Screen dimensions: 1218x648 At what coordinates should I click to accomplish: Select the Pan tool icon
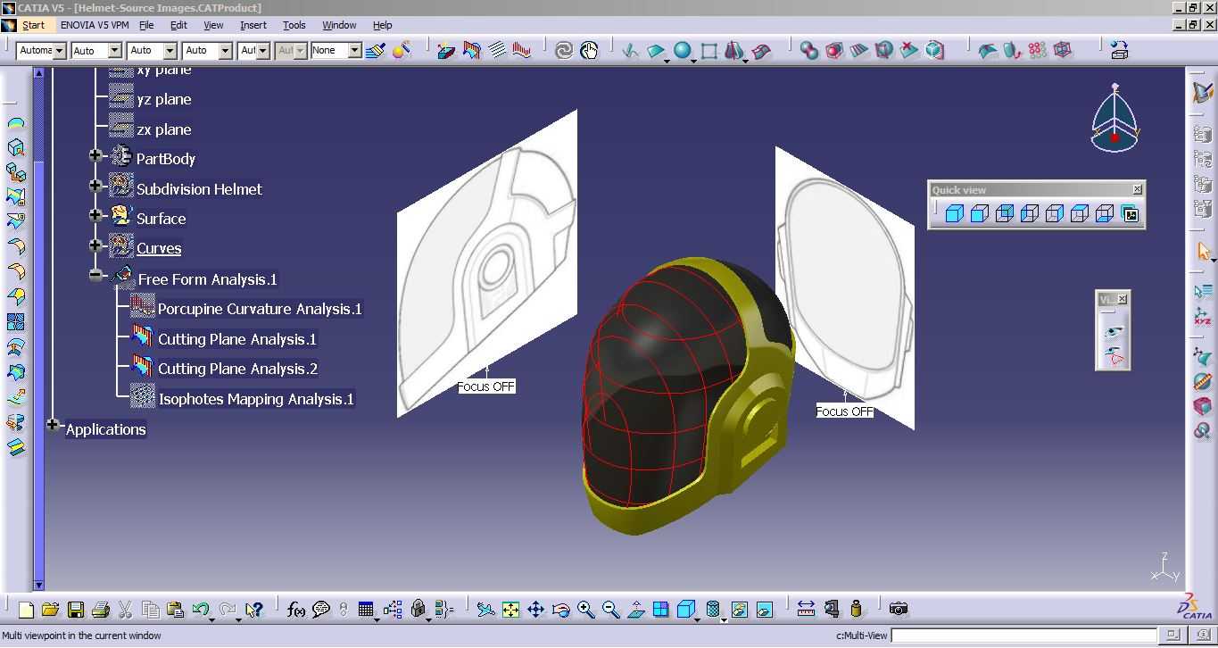click(535, 610)
